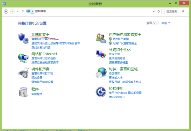Screen dimensions: 191x131
Task: Click 更改主题 link
Action: [114, 54]
